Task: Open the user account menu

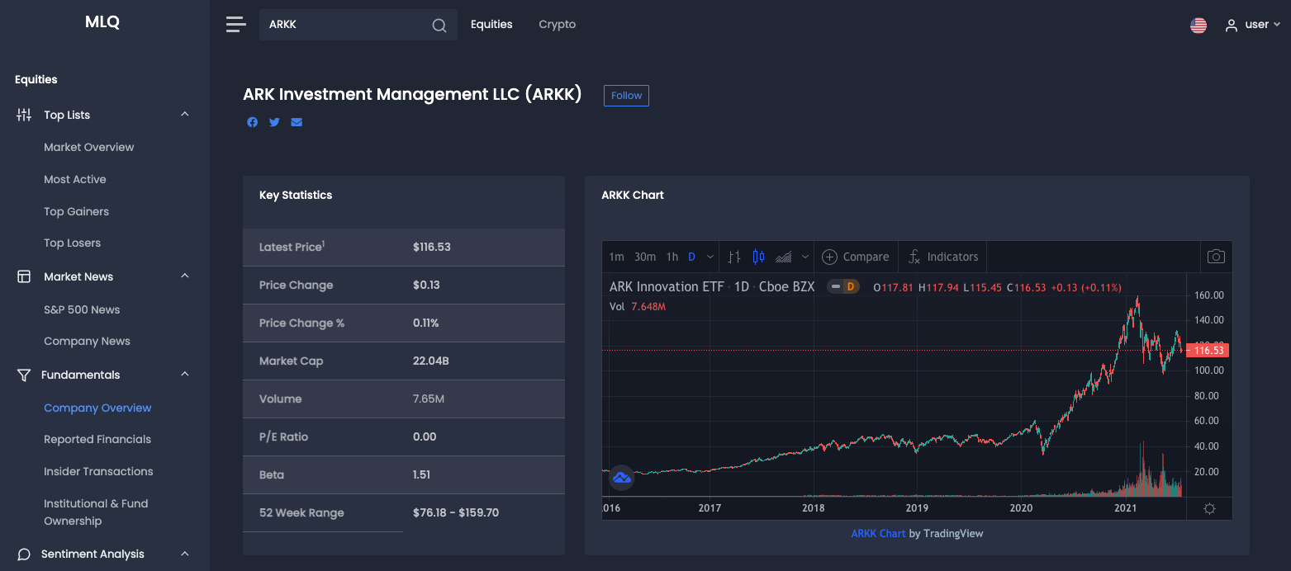Action: coord(1253,25)
